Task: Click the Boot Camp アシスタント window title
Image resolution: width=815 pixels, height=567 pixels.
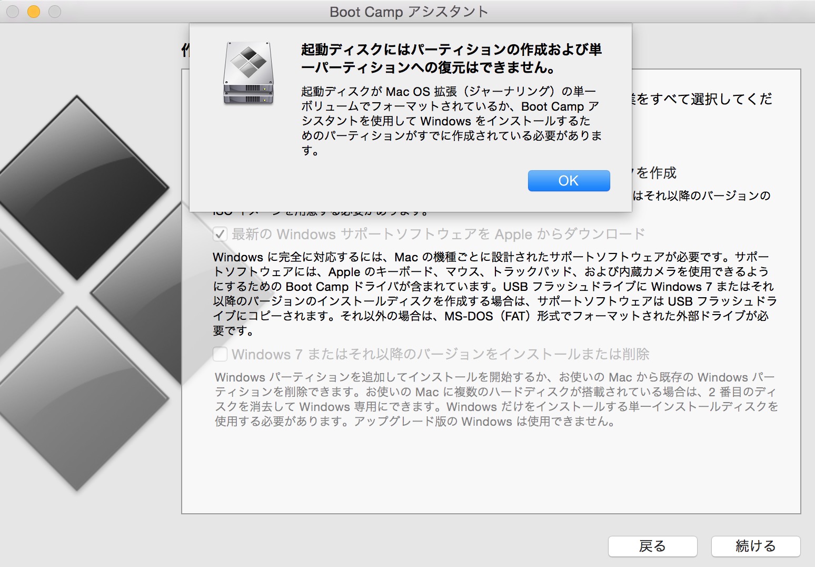Action: [x=409, y=12]
